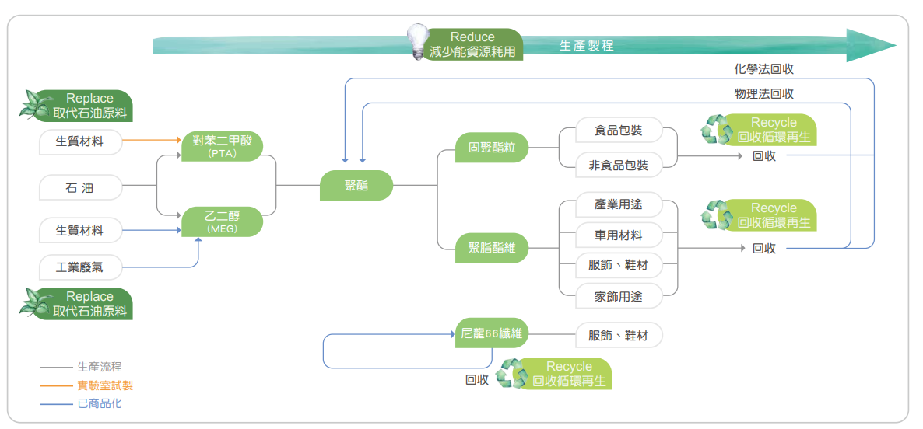The width and height of the screenshot is (923, 429).
Task: Click the recycle icon above 車用材料 row's 回收
Action: [717, 215]
